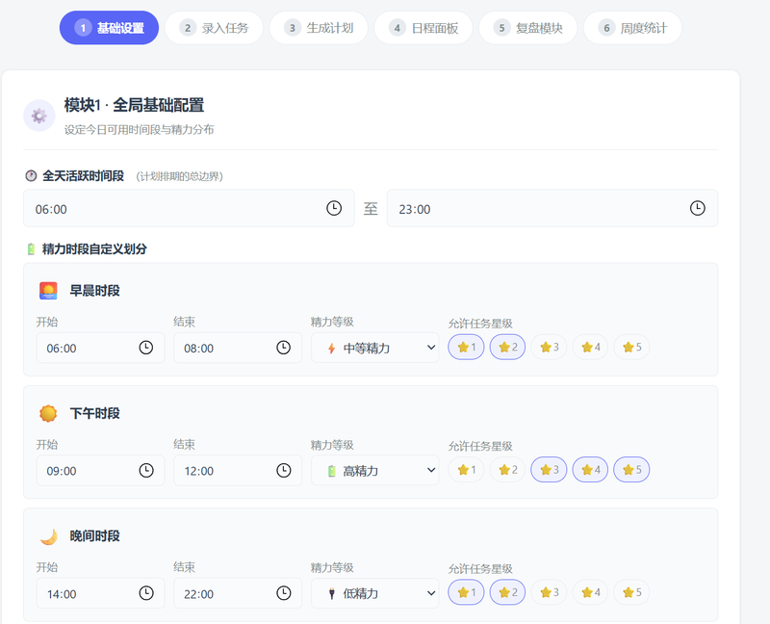Click the clock icon in the 06:00 全天 start field
770x624 pixels.
[334, 208]
